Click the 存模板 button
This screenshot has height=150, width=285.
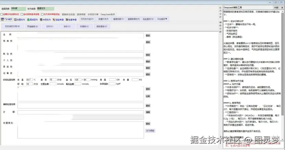(84, 26)
